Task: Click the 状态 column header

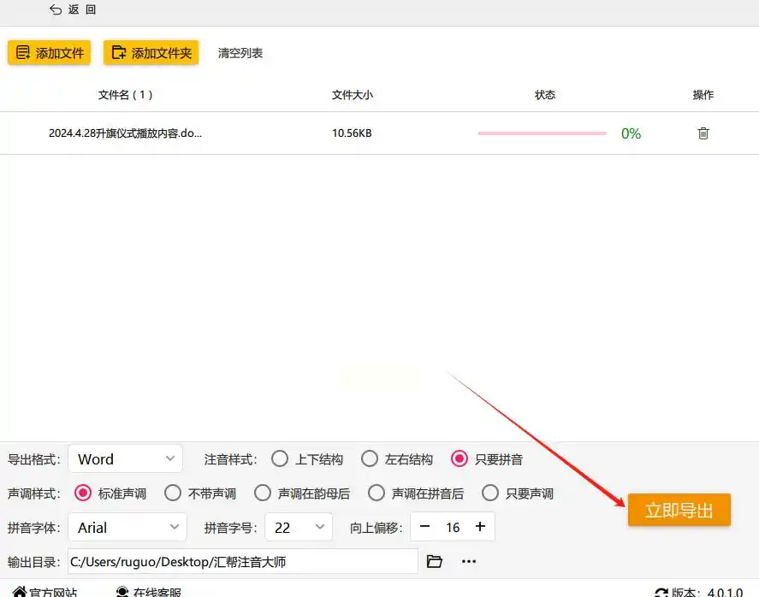Action: pyautogui.click(x=545, y=95)
